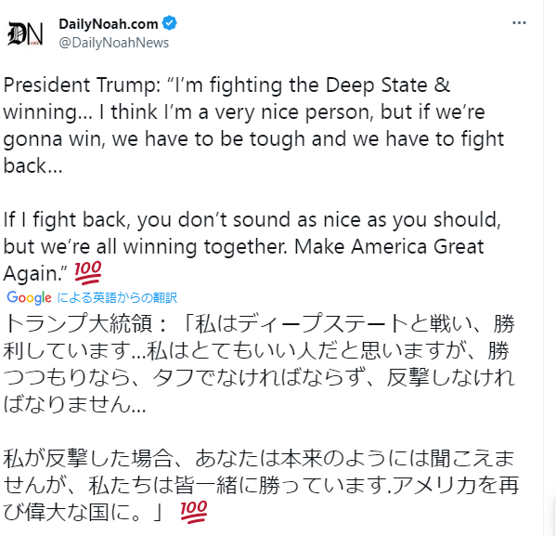Click the Japanese line starting 私が反撃した場合

[259, 458]
